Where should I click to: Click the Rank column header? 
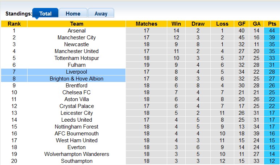pyautogui.click(x=14, y=24)
